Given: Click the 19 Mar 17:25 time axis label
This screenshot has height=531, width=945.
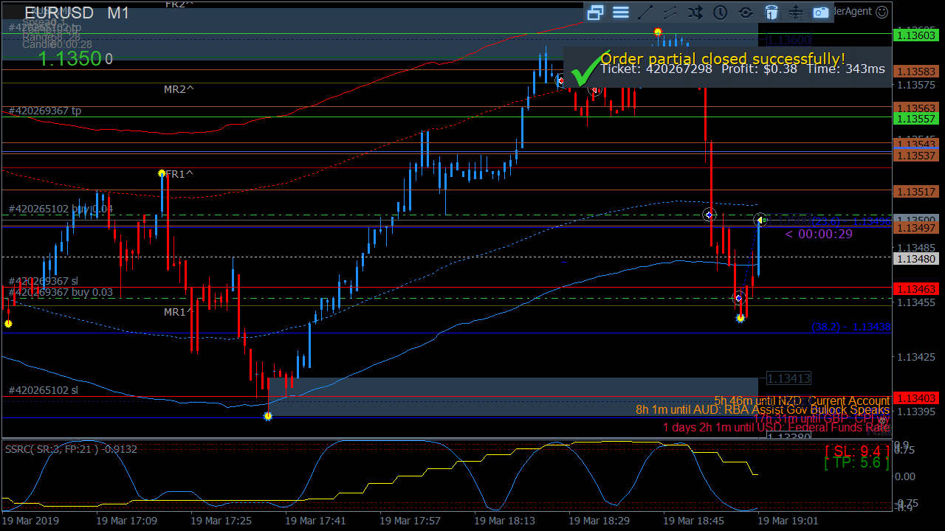Looking at the screenshot, I should [x=221, y=521].
